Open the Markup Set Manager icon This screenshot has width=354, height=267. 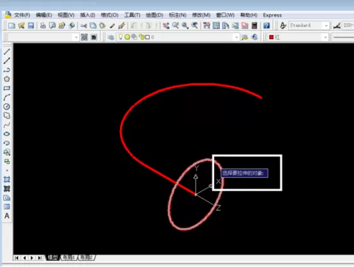(x=245, y=26)
